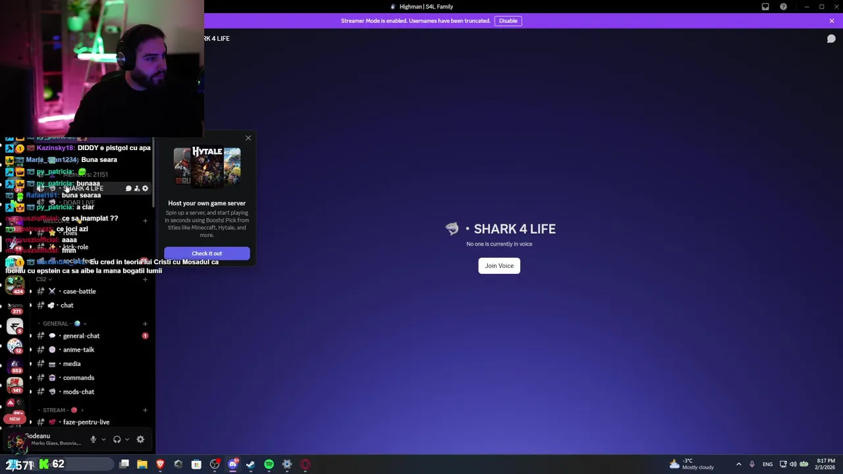Screen dimensions: 843x474
Task: Dismiss the Streamer Mode purple banner
Action: [x=832, y=21]
